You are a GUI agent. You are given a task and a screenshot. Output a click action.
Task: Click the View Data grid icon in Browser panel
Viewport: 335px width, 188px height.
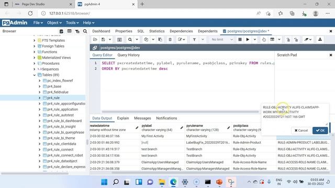69,31
